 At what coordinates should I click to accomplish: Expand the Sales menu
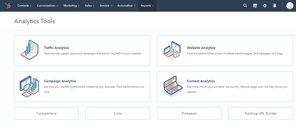click(90, 6)
